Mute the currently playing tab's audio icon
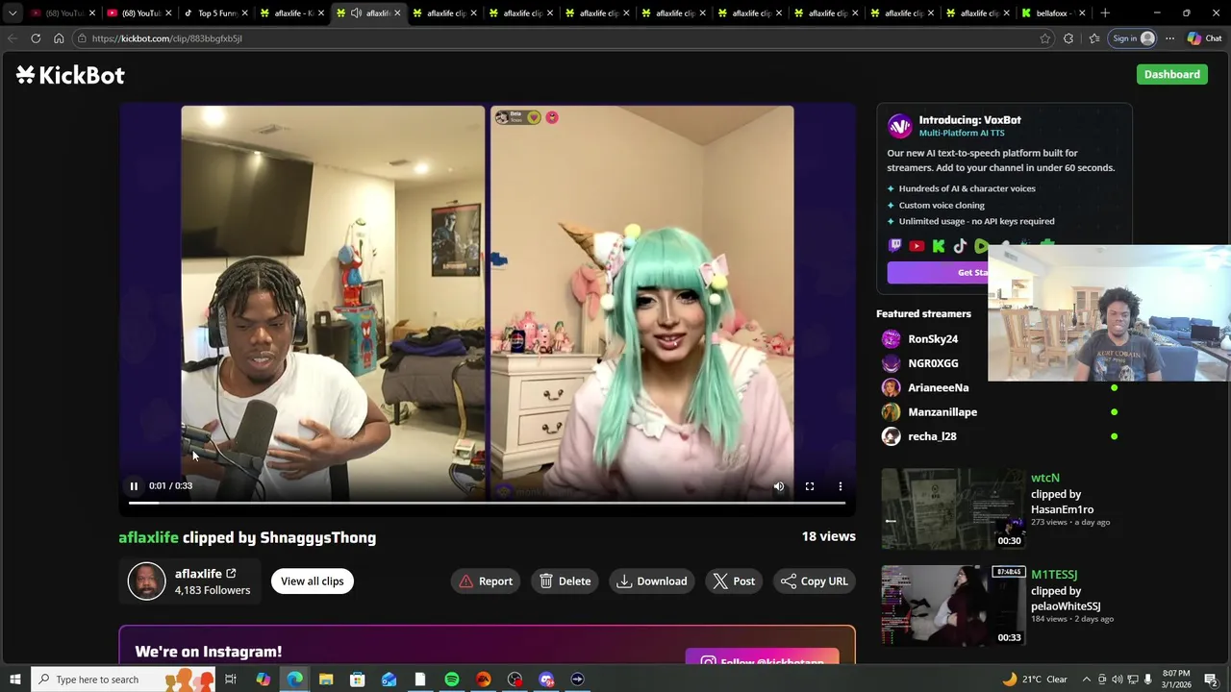 [x=356, y=13]
